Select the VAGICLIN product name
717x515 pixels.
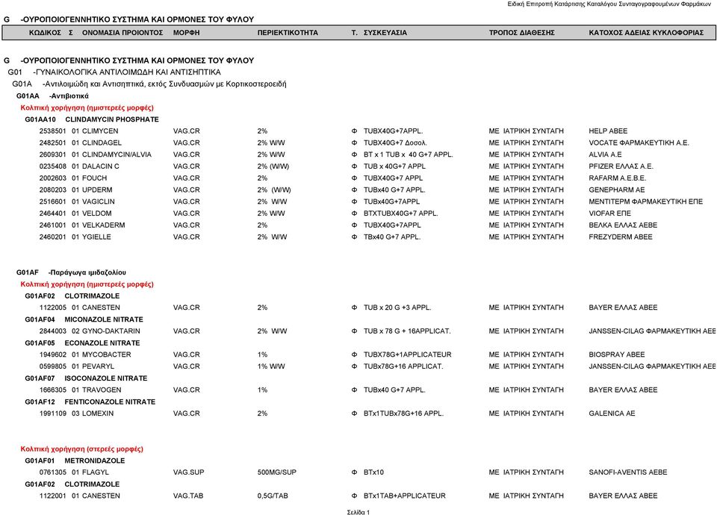click(99, 202)
